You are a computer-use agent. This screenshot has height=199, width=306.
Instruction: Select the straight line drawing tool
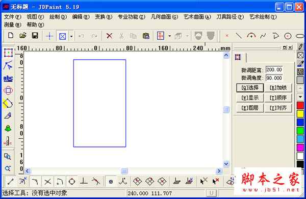click(239, 36)
